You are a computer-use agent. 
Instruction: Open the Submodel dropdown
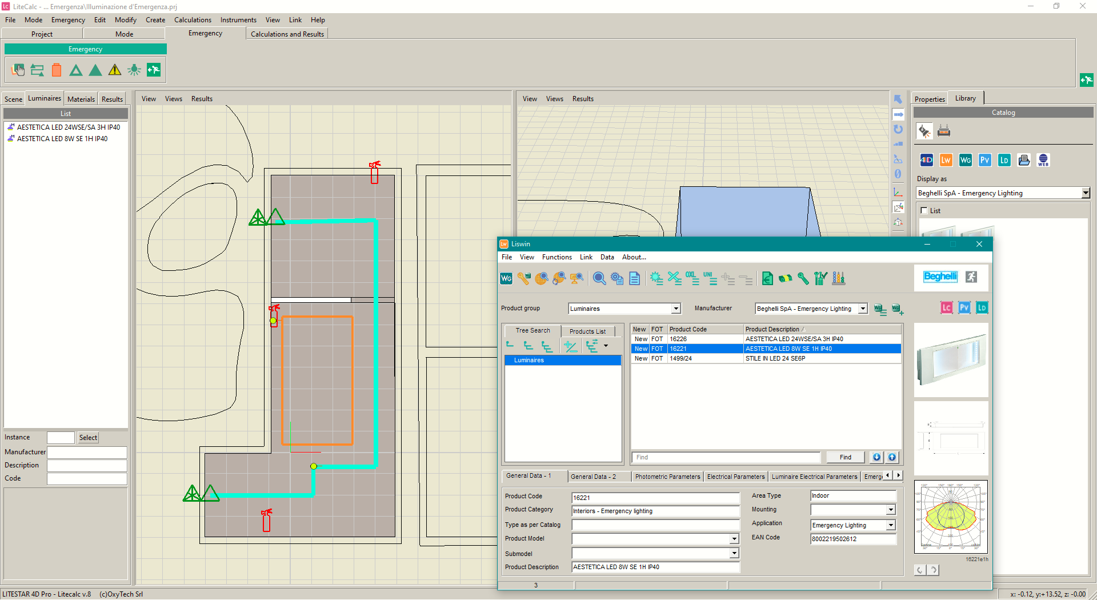[734, 553]
